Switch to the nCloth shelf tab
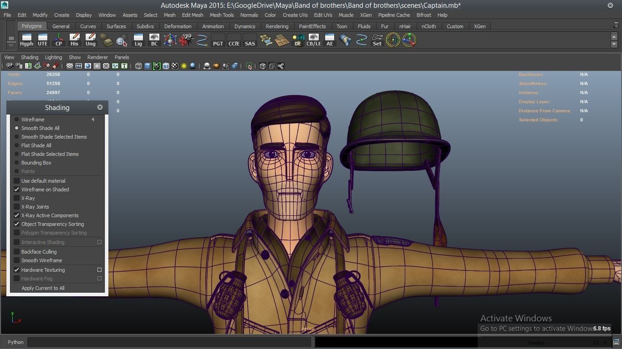622x349 pixels. (x=428, y=26)
